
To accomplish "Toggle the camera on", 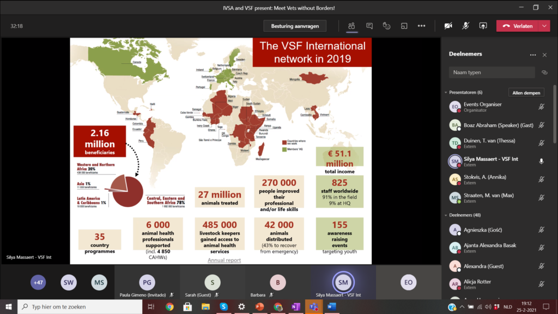I will (448, 26).
